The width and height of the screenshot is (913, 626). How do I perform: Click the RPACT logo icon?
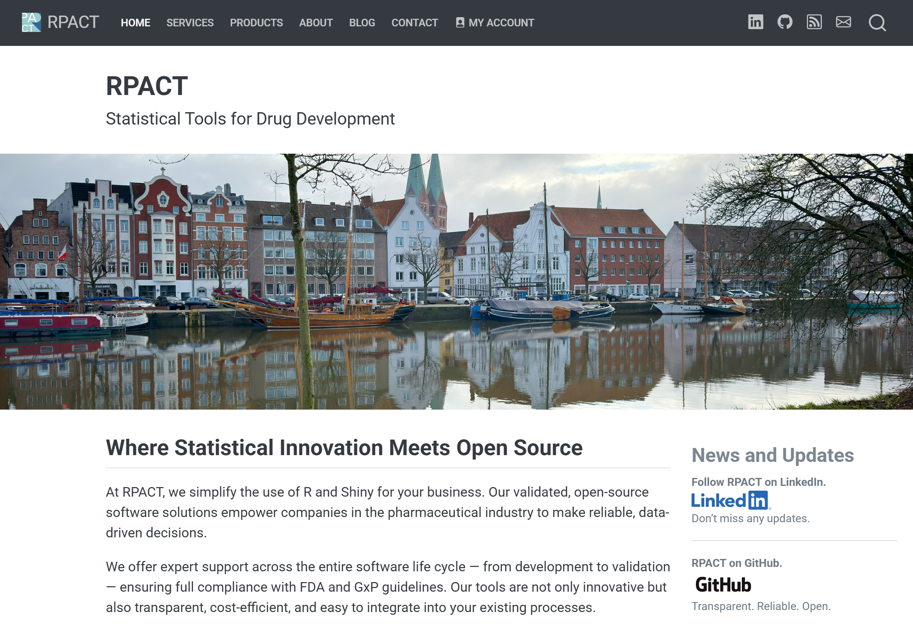[x=31, y=22]
